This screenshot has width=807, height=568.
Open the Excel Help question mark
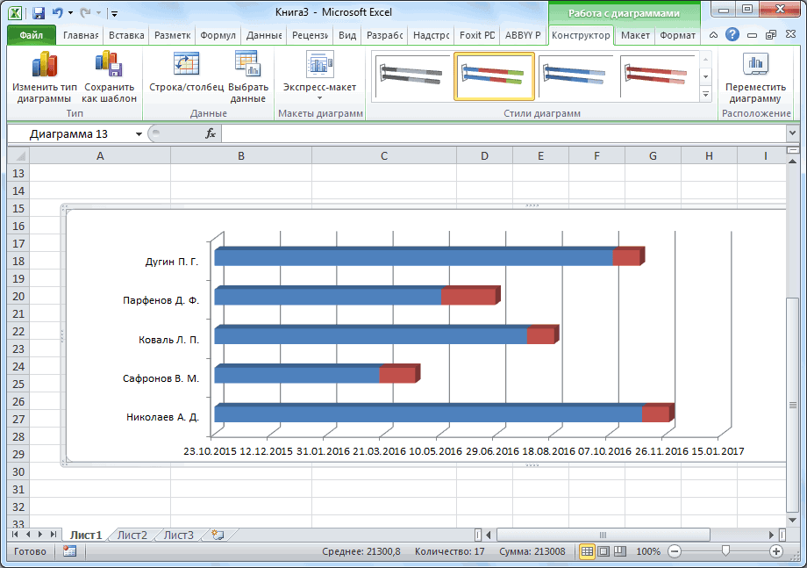732,35
